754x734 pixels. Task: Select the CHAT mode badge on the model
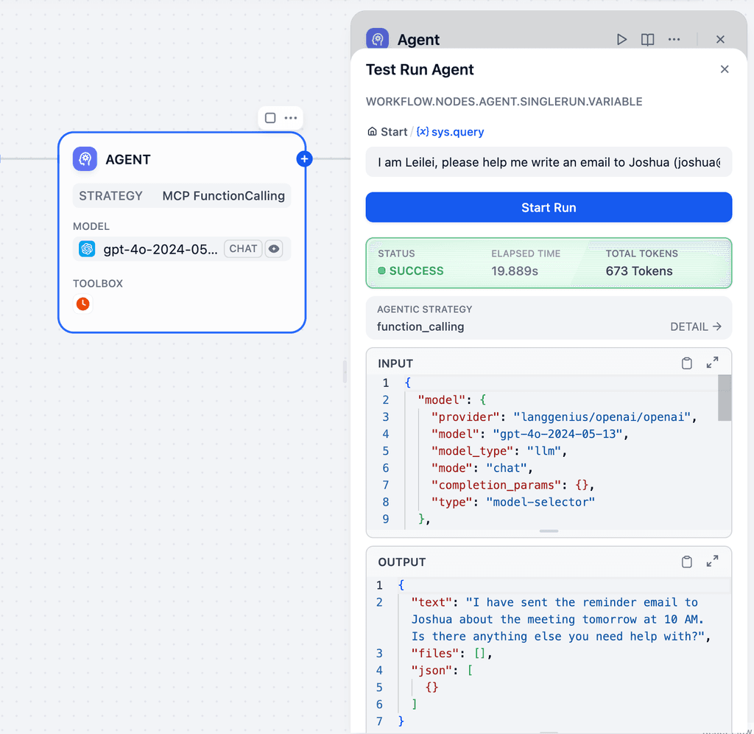[243, 248]
